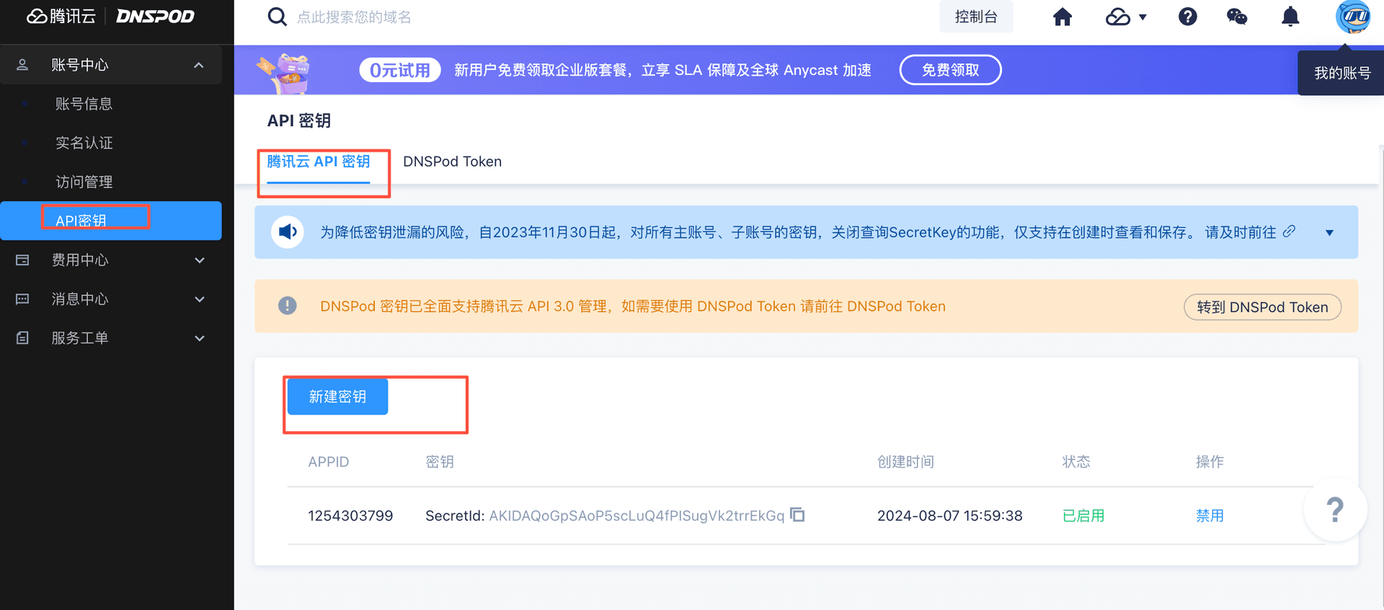
Task: Click the 账号中心 person icon
Action: (x=22, y=65)
